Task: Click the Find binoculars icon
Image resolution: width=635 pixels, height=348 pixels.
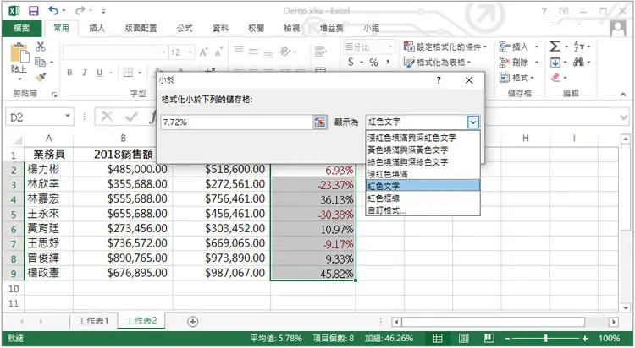Action: (x=578, y=63)
